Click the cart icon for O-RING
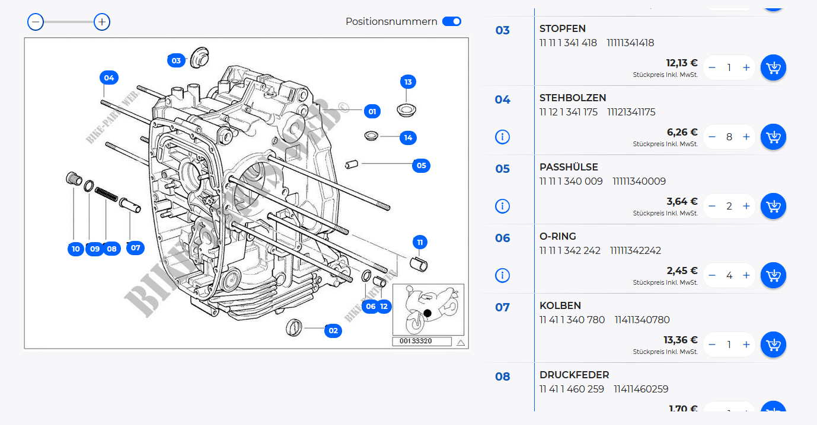 tap(773, 275)
